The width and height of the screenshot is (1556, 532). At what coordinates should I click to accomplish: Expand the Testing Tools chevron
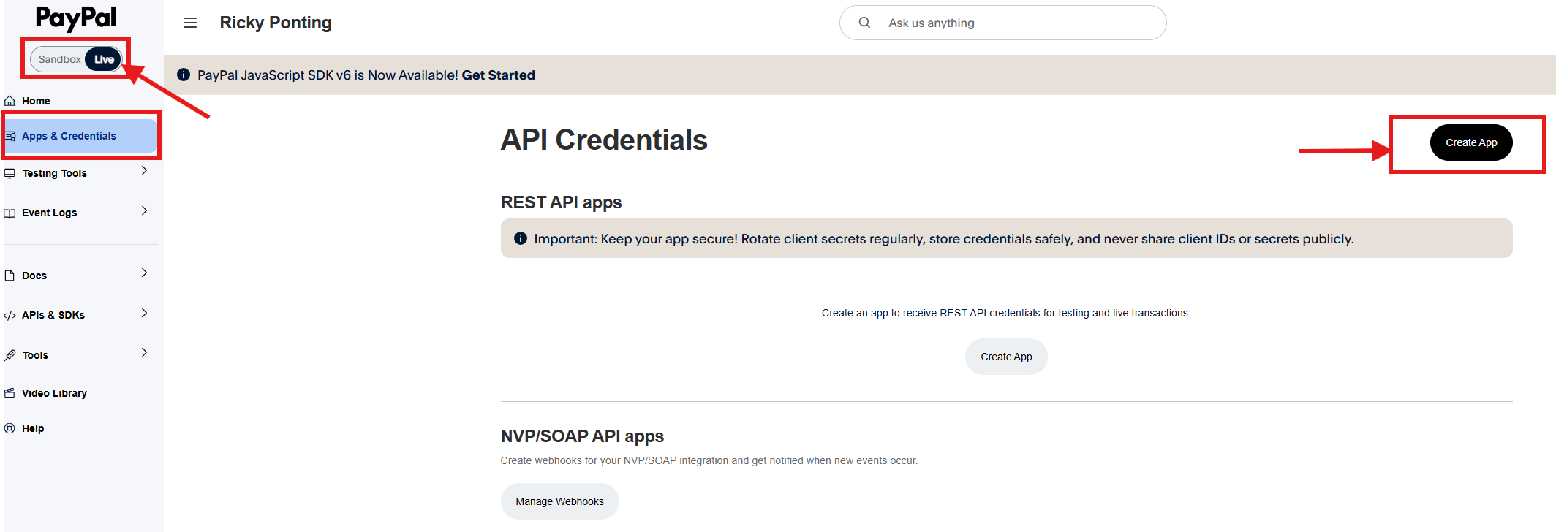pos(144,170)
